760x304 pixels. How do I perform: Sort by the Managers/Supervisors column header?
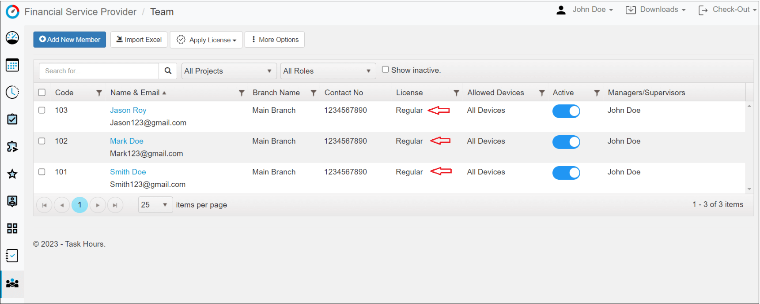[x=647, y=93]
